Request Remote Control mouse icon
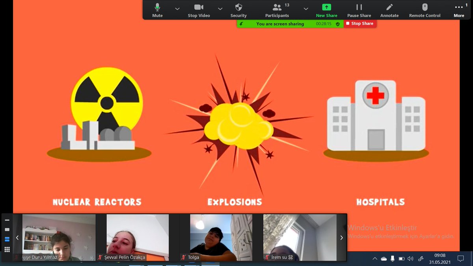This screenshot has height=266, width=473. [x=425, y=10]
